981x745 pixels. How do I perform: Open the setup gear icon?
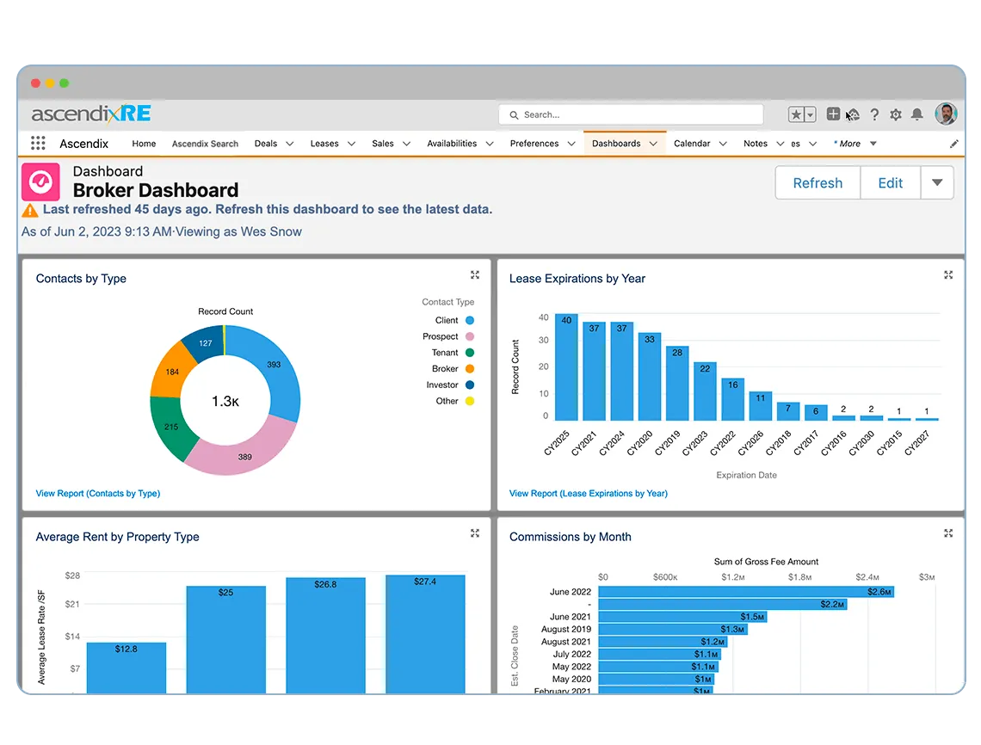tap(896, 114)
